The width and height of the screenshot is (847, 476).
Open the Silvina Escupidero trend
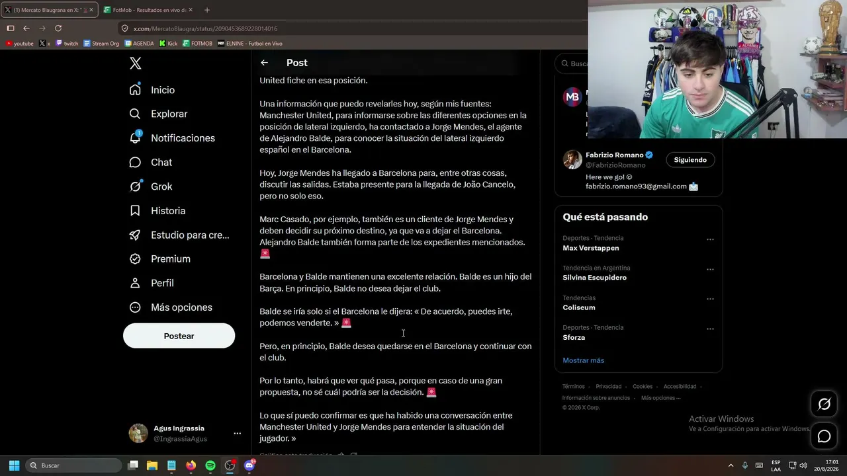[594, 278]
